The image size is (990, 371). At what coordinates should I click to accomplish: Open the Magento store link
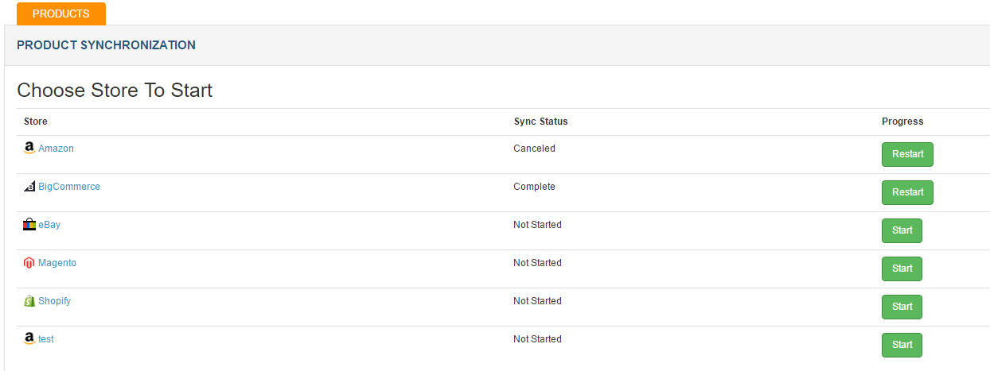tap(57, 263)
